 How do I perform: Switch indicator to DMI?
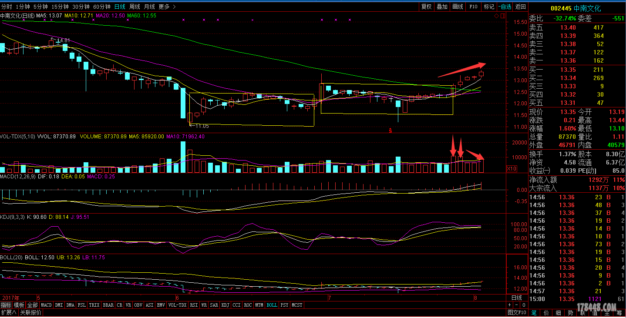point(59,305)
